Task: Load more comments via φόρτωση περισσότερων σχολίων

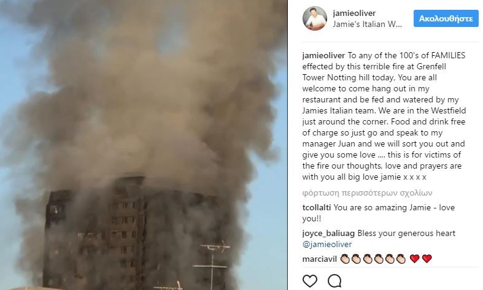Action: [x=367, y=193]
